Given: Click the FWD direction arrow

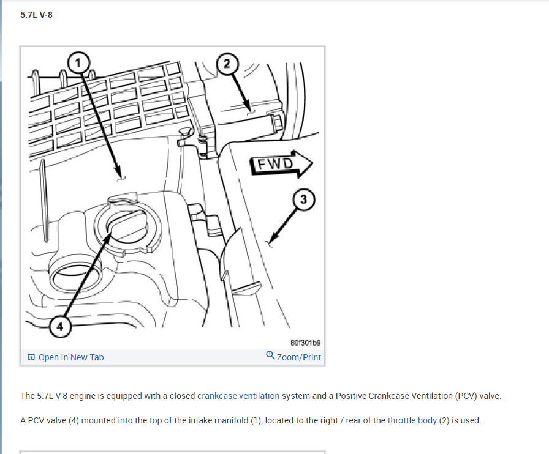Looking at the screenshot, I should [281, 164].
